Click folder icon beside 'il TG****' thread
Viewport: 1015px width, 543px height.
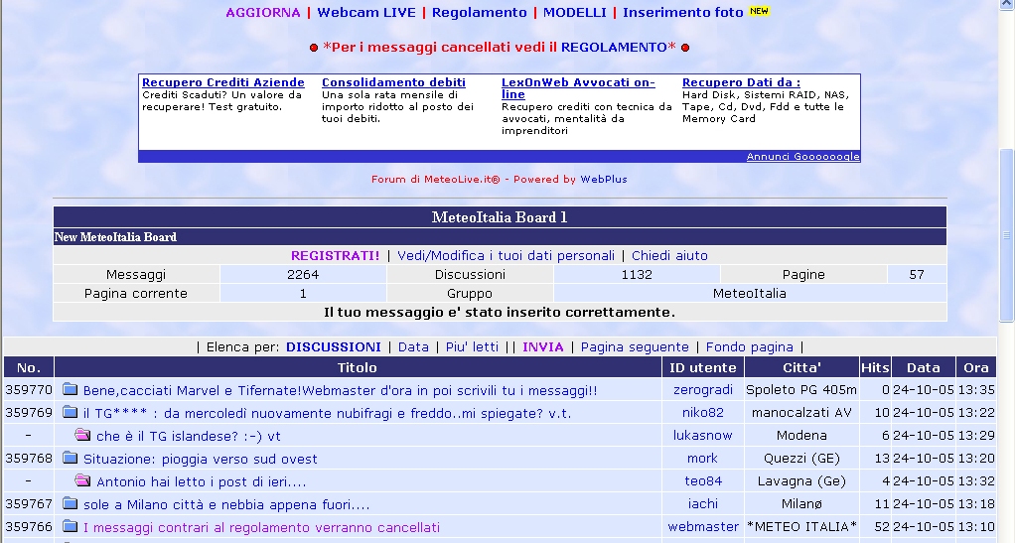click(x=70, y=413)
